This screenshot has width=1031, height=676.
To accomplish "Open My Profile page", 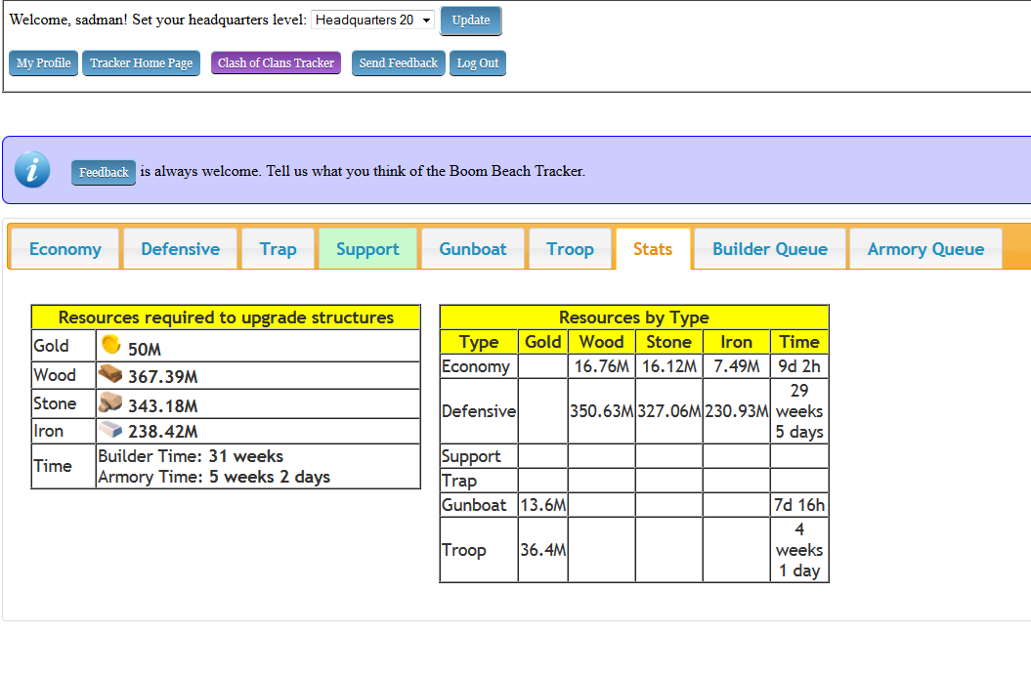I will 43,63.
